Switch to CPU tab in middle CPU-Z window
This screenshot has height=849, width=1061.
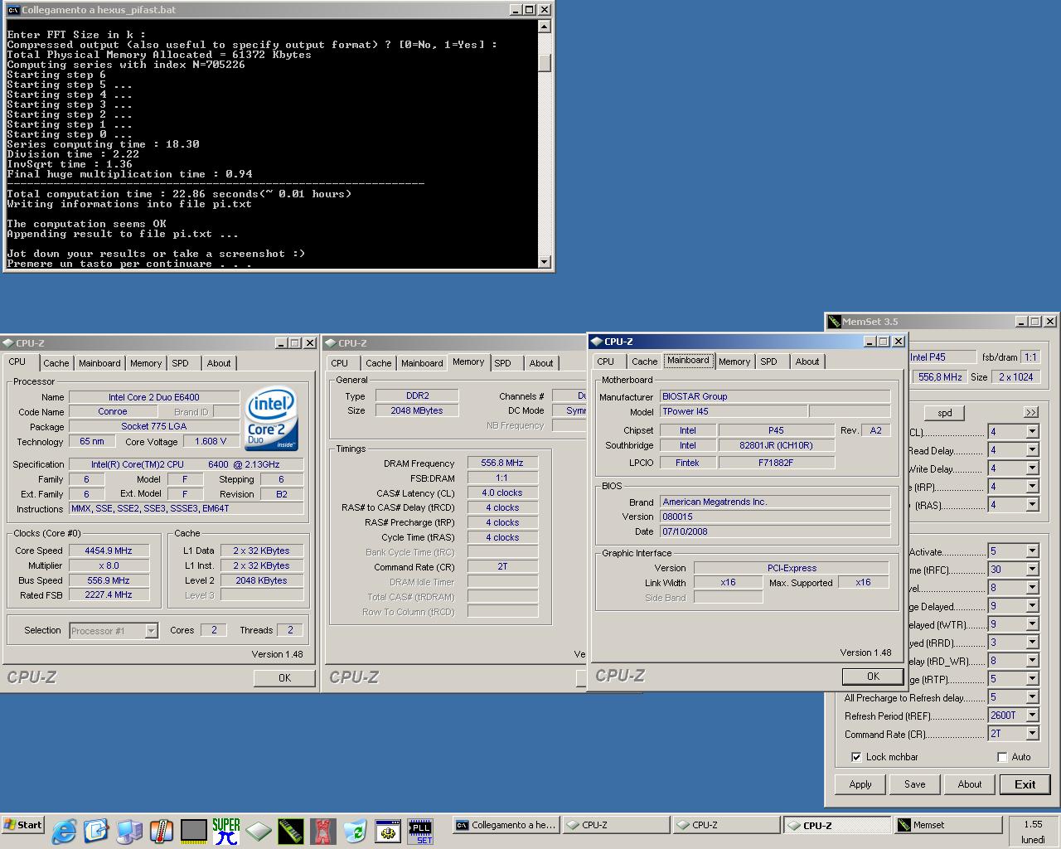tap(340, 363)
